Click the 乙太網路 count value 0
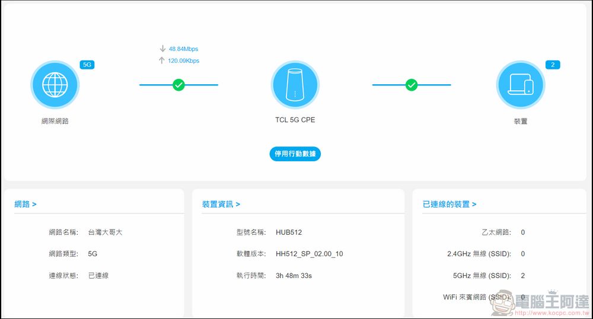 click(x=522, y=232)
